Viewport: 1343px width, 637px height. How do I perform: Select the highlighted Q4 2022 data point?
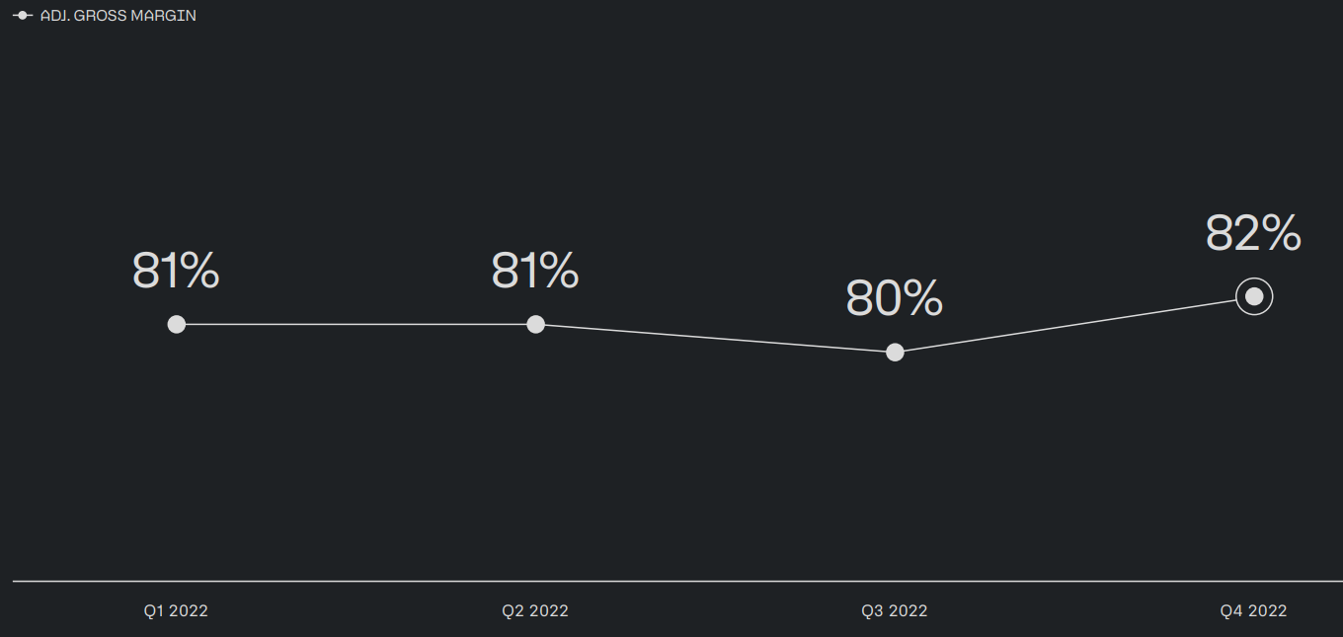point(1254,296)
